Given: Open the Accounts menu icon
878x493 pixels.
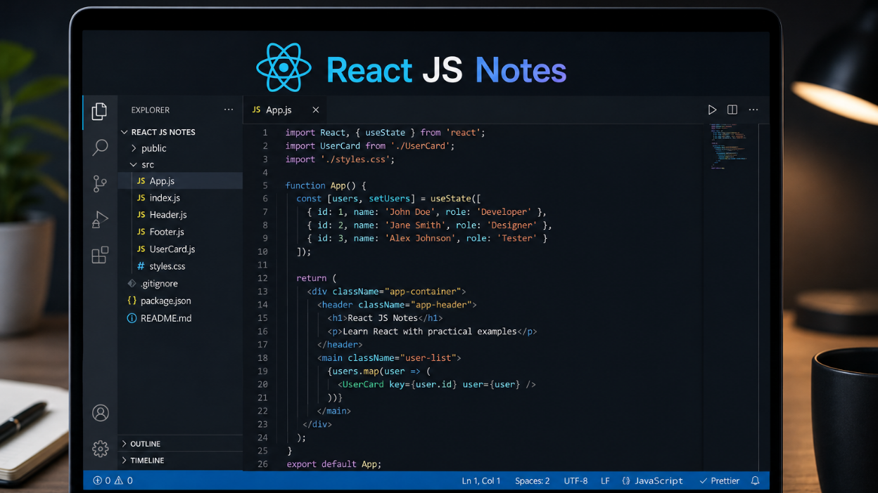Looking at the screenshot, I should pyautogui.click(x=101, y=413).
